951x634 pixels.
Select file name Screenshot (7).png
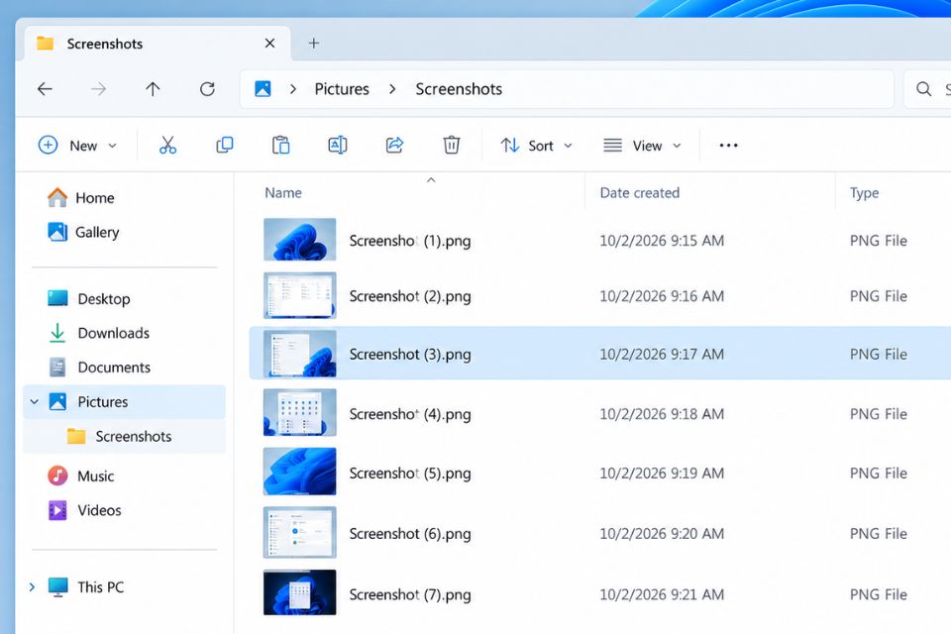point(410,594)
